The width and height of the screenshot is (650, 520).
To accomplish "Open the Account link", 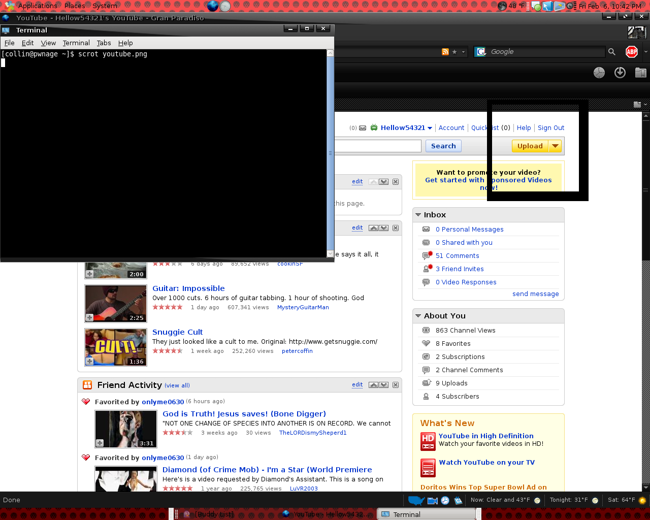I will (451, 128).
